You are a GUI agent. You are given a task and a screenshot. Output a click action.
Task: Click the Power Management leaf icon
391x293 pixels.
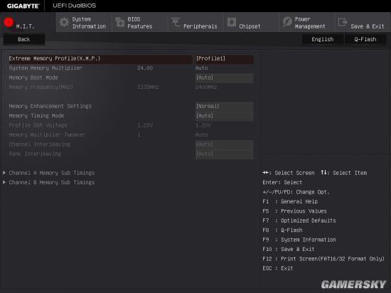pos(287,22)
